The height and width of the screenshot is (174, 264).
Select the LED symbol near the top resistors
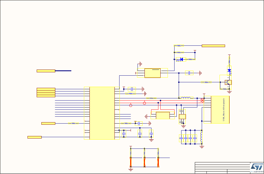click(181, 59)
